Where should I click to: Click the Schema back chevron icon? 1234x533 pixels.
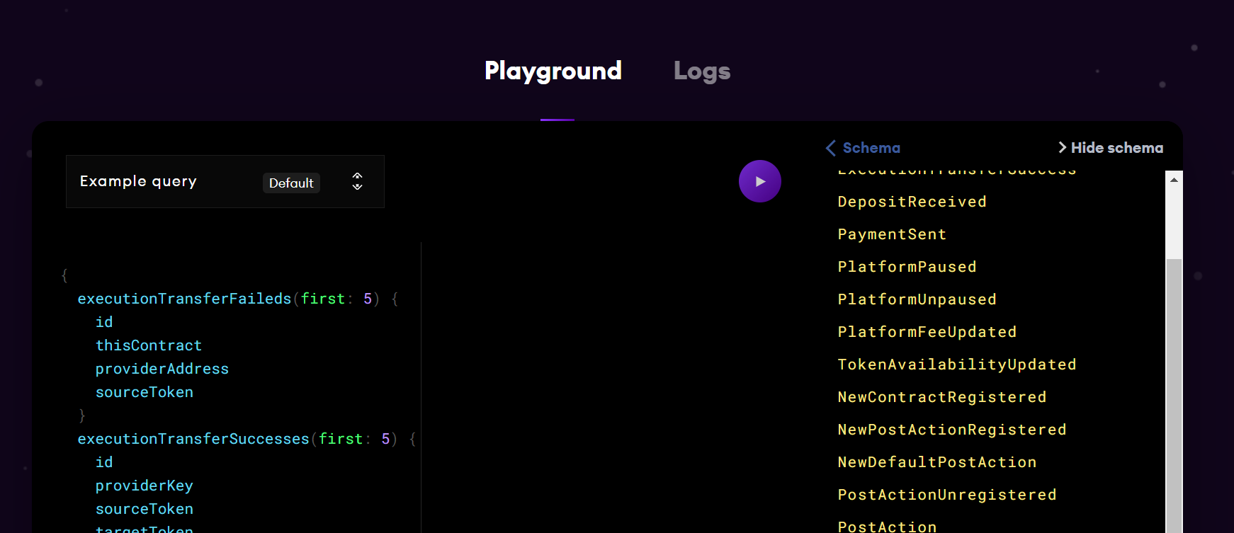pos(831,148)
